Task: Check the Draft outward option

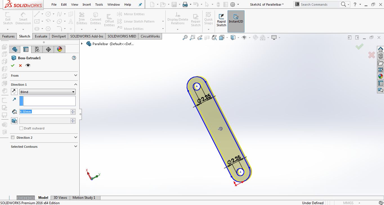Action: [x=21, y=128]
